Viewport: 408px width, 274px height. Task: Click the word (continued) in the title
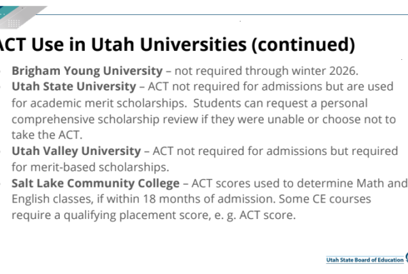pos(303,44)
